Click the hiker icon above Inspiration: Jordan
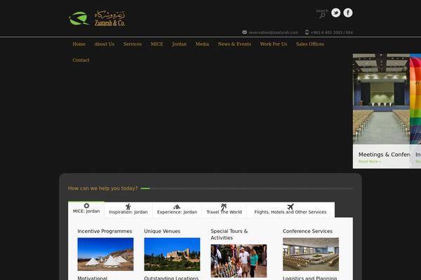This screenshot has height=280, width=421. [128, 206]
